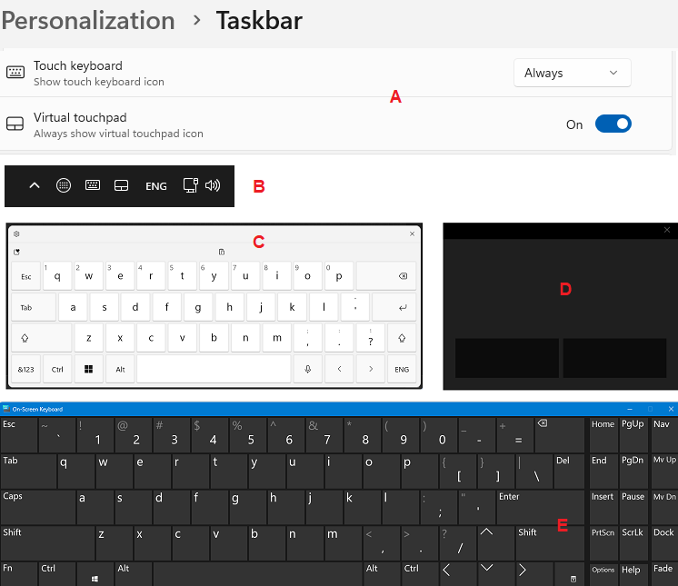
Task: Open the ENG language indicator in tray
Action: [156, 186]
